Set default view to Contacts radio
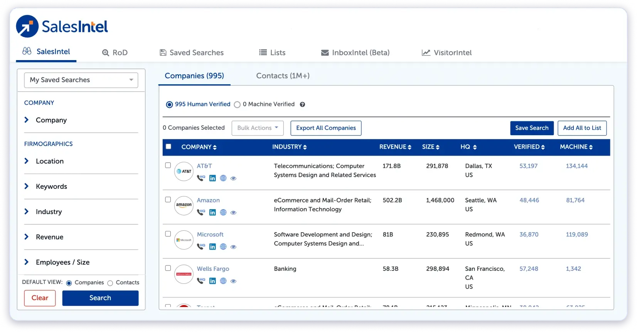 tap(110, 283)
